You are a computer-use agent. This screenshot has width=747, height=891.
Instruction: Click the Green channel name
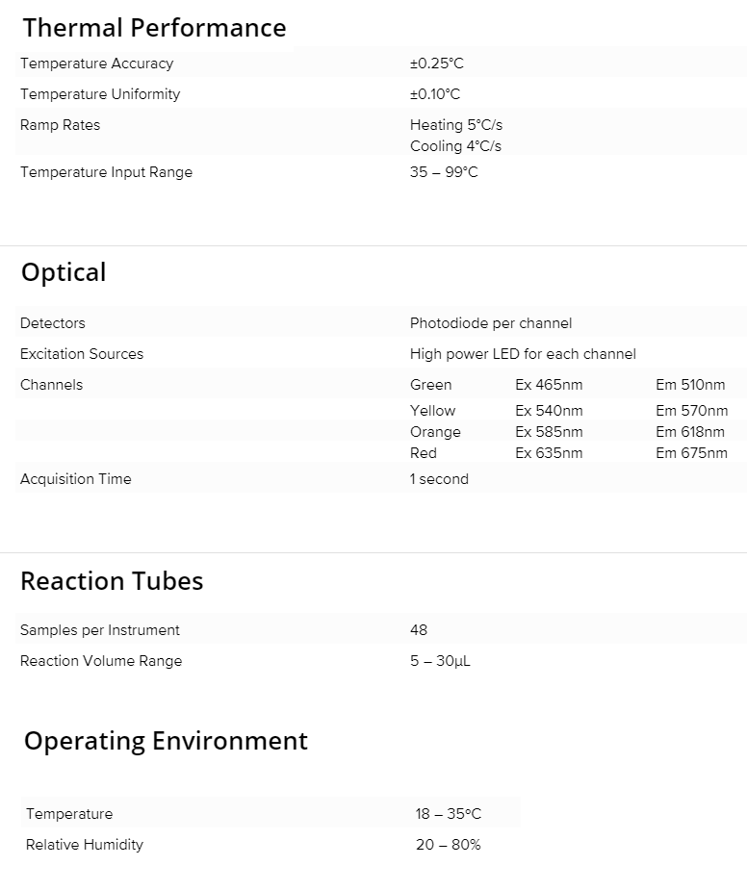coord(430,385)
